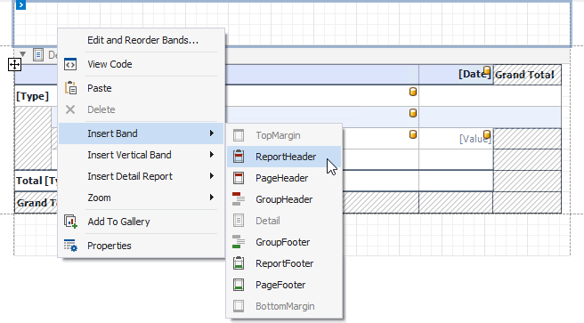The image size is (584, 323).
Task: Choose GroupFooter from the band list
Action: (284, 242)
